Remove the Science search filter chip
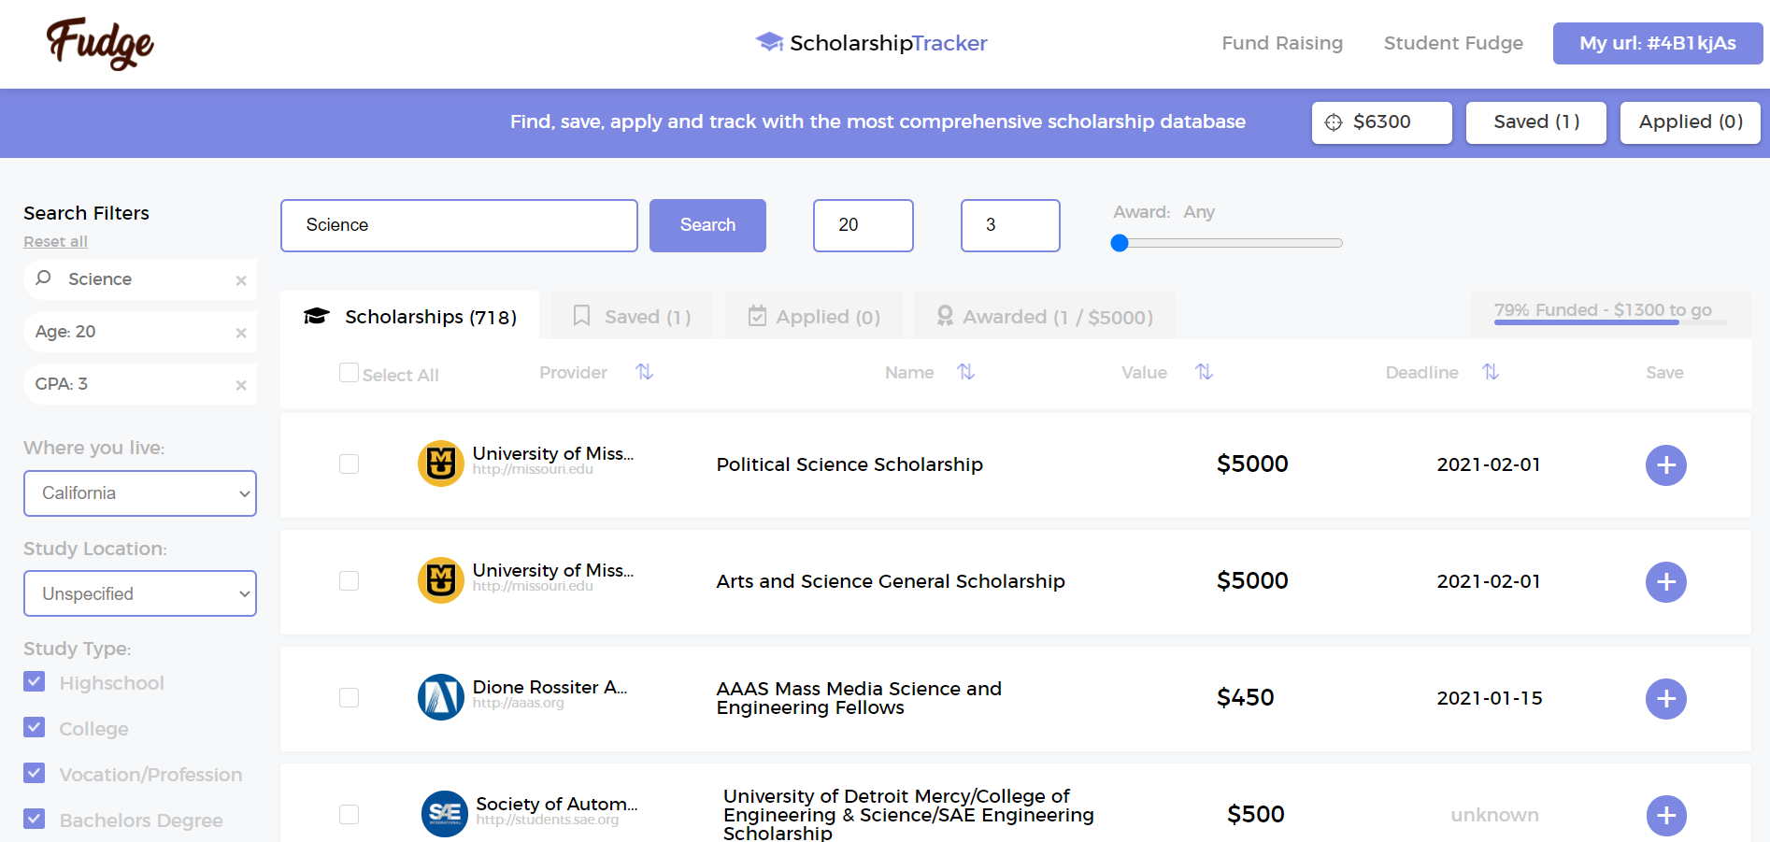The height and width of the screenshot is (842, 1770). point(241,280)
